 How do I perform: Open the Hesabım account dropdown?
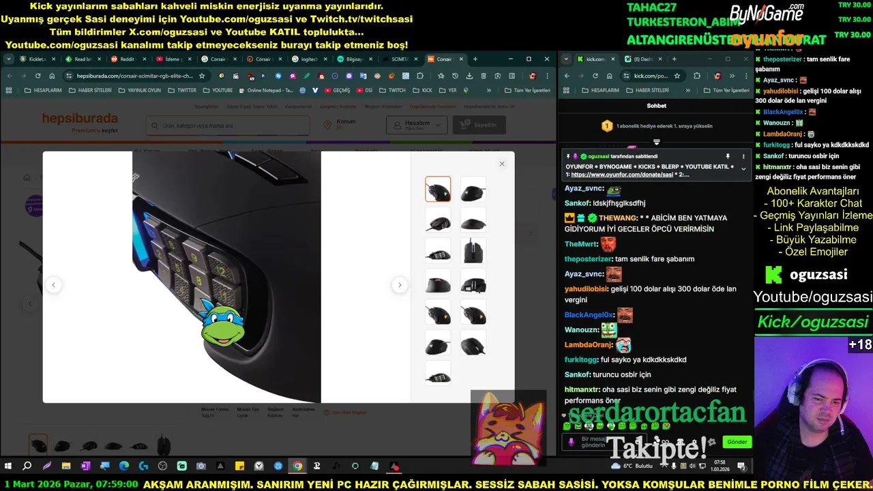[x=417, y=125]
